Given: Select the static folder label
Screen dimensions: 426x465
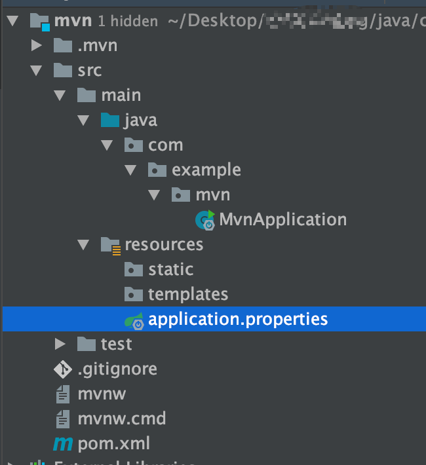Looking at the screenshot, I should (x=170, y=270).
